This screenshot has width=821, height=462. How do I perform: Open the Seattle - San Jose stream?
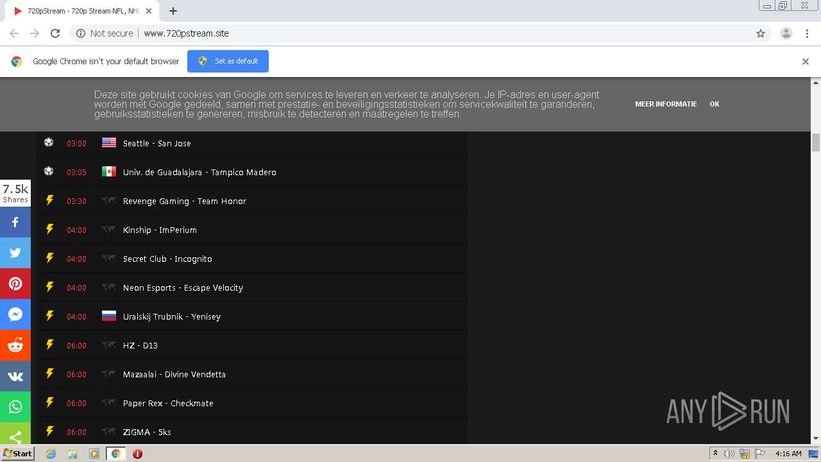[x=157, y=143]
